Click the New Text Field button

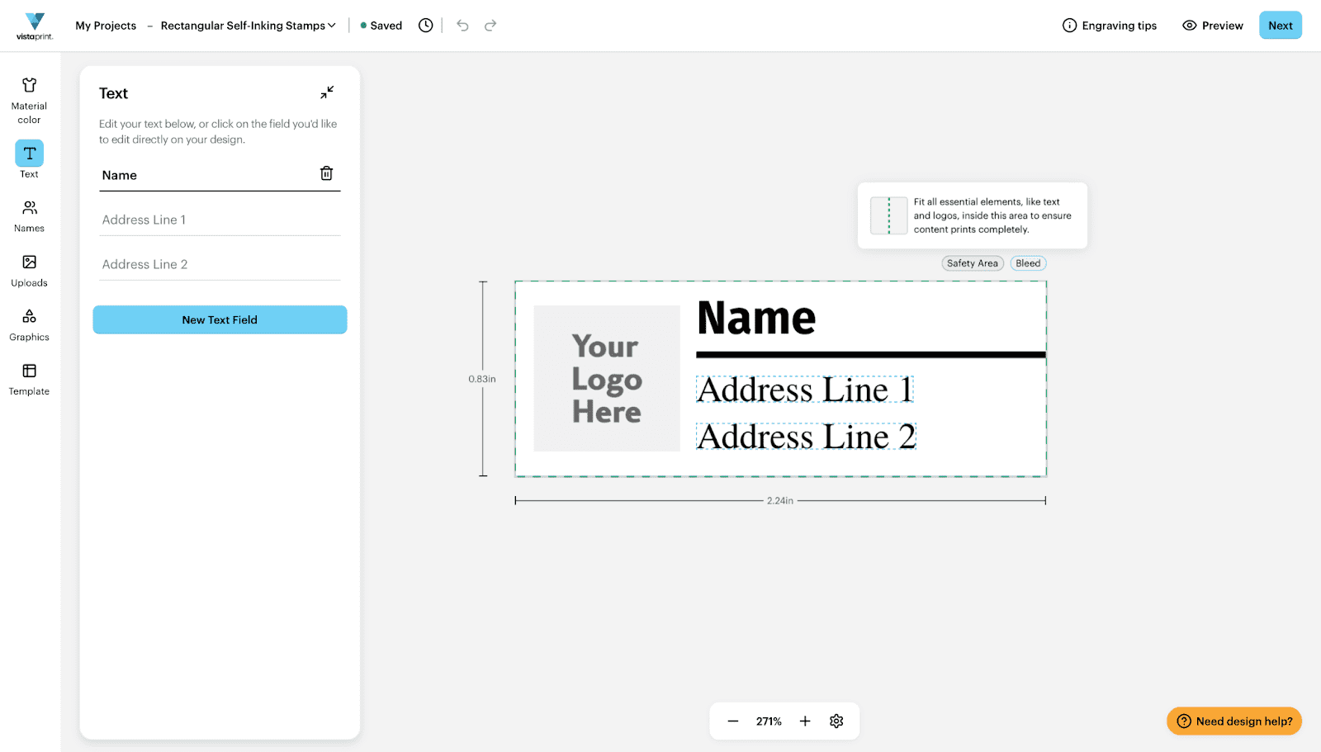pyautogui.click(x=219, y=319)
